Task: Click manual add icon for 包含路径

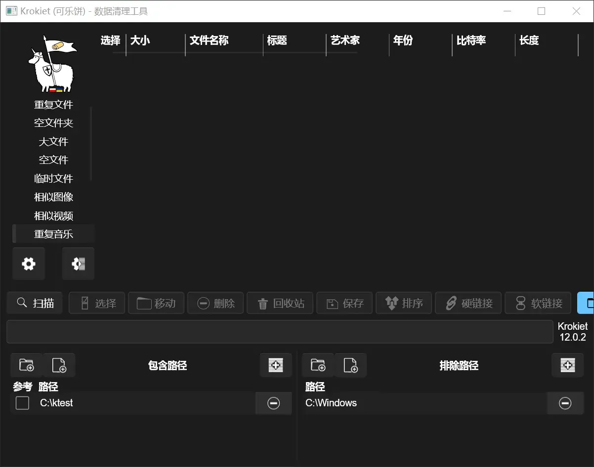Action: [276, 365]
